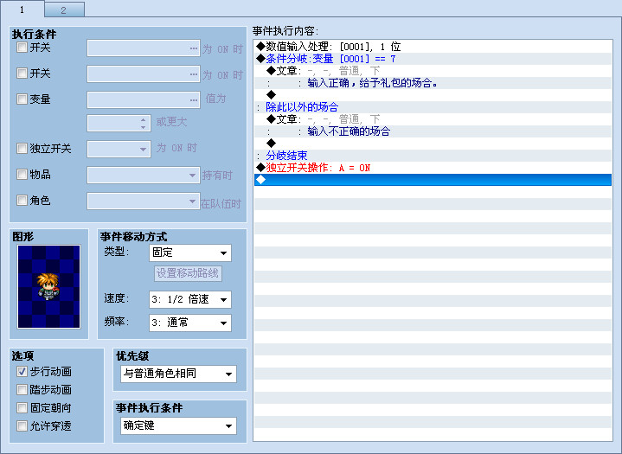
Task: Check the 固定朝向 option
Action: point(22,408)
